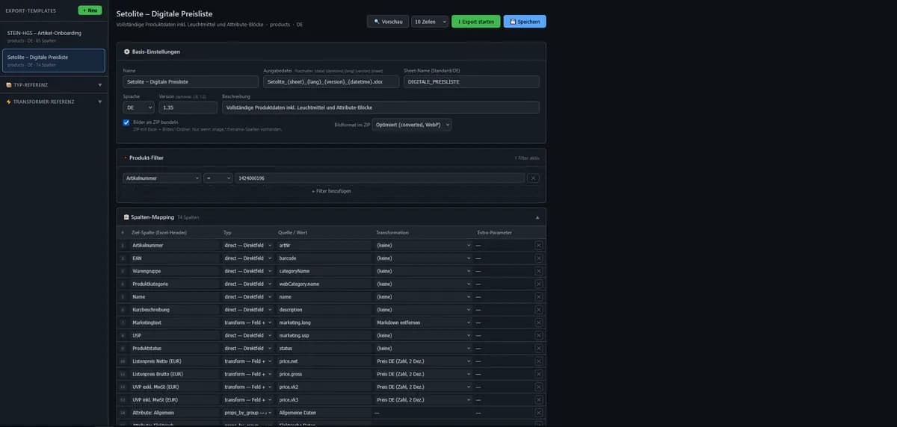Open Transformation dropdown for Marketingtext row

[423, 322]
